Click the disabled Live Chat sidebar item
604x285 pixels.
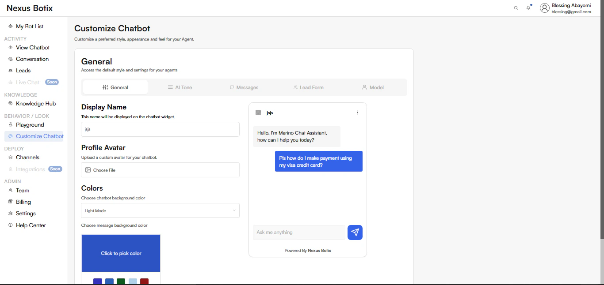coord(27,82)
